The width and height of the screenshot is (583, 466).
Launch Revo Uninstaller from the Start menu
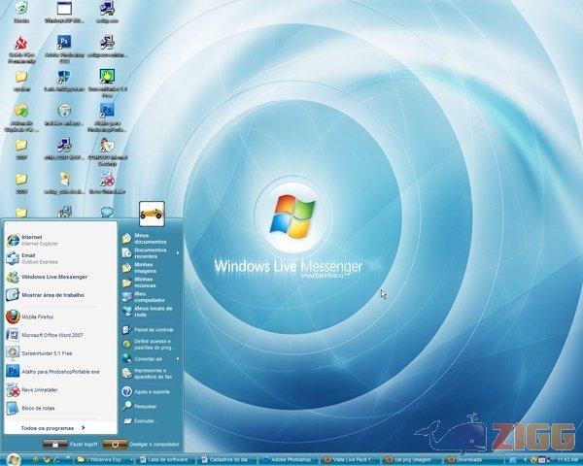(59, 390)
